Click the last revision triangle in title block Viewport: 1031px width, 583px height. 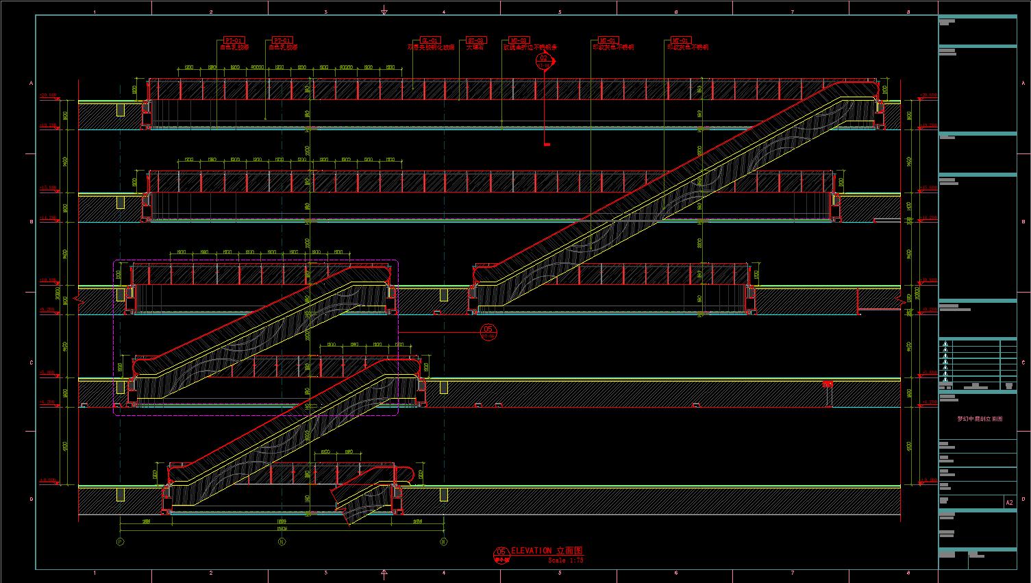(x=945, y=378)
